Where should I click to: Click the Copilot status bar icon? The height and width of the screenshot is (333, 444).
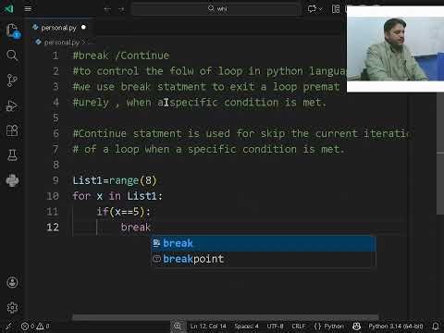(356, 326)
